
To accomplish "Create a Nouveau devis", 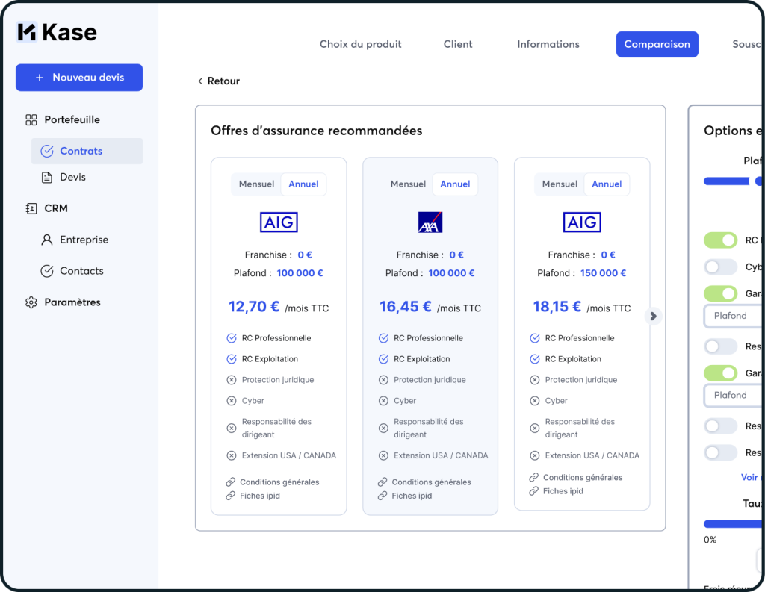I will coord(79,78).
